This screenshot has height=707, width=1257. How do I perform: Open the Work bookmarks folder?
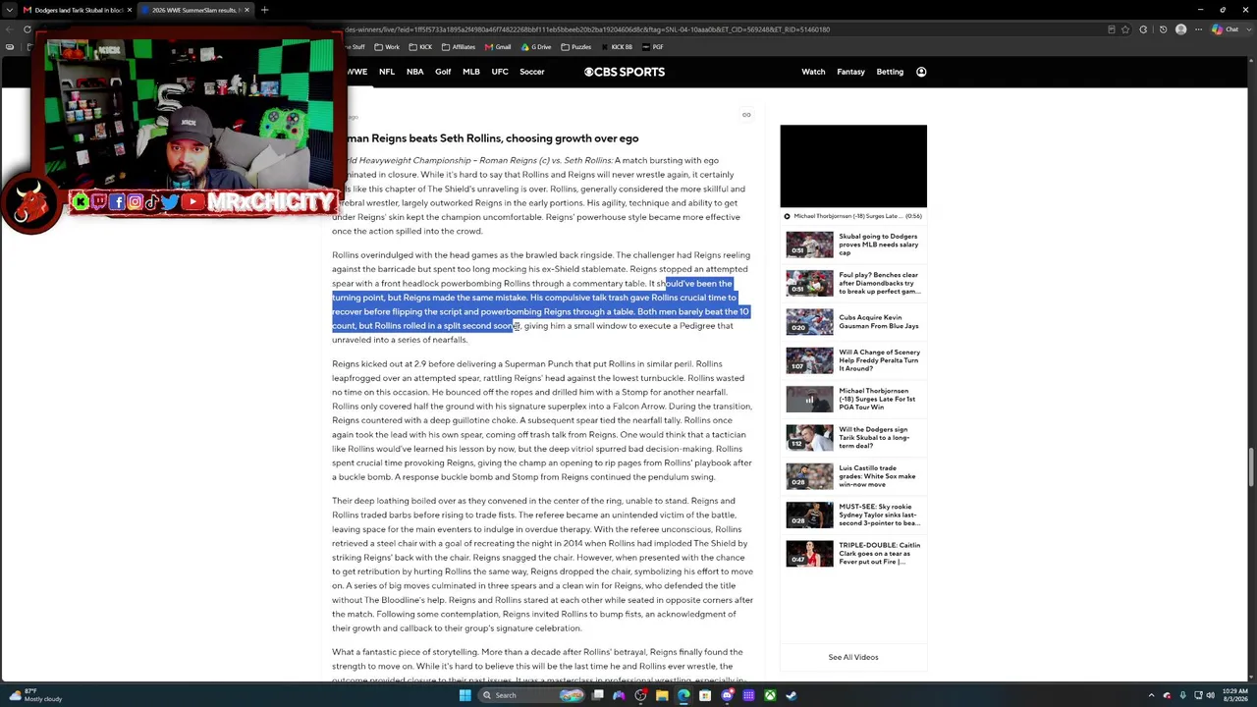point(388,47)
